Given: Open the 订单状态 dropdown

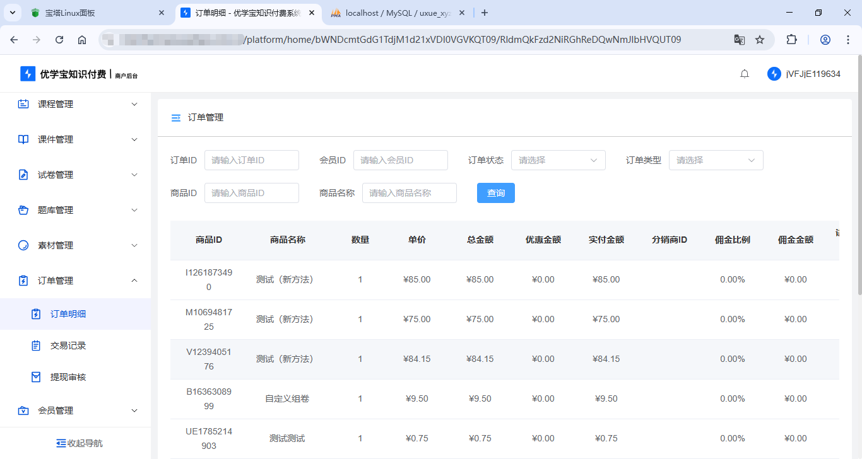Looking at the screenshot, I should tap(558, 160).
